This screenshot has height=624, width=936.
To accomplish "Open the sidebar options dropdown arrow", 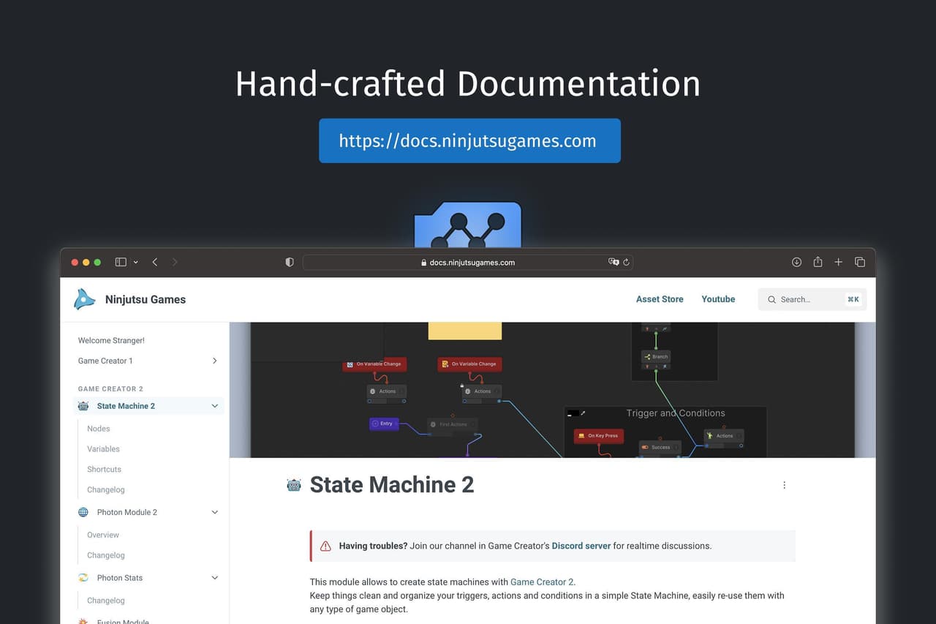I will pyautogui.click(x=135, y=262).
